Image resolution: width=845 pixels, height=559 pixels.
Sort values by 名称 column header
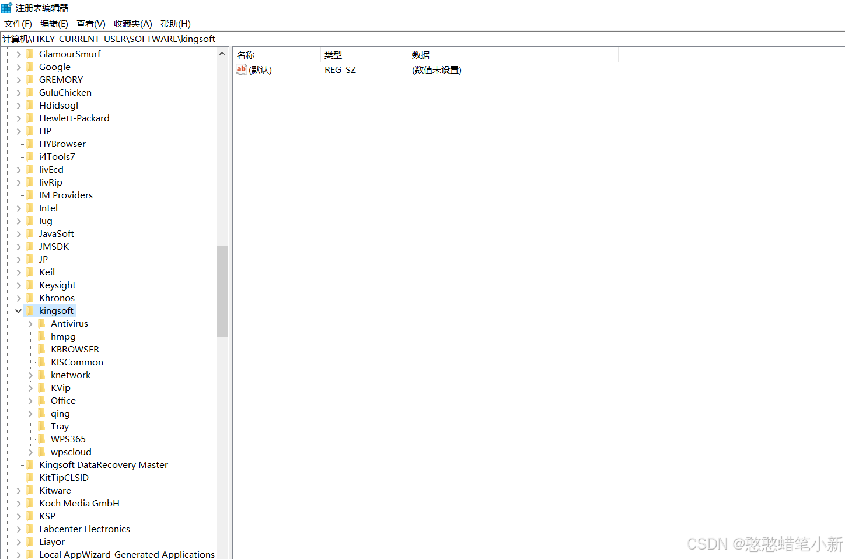point(277,55)
